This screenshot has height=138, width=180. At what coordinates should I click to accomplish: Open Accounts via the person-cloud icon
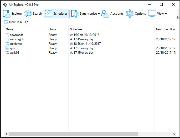tap(105, 14)
